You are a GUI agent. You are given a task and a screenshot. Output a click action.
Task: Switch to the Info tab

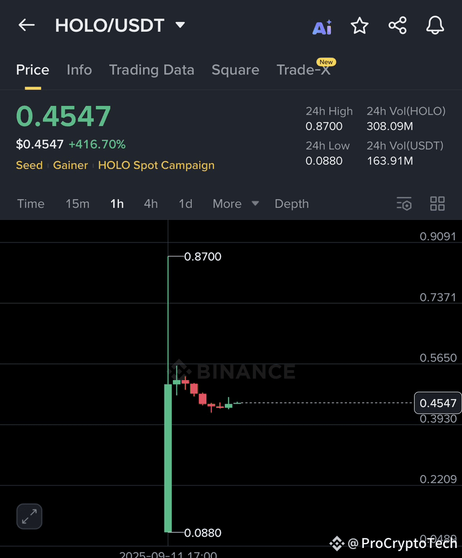[x=79, y=70]
